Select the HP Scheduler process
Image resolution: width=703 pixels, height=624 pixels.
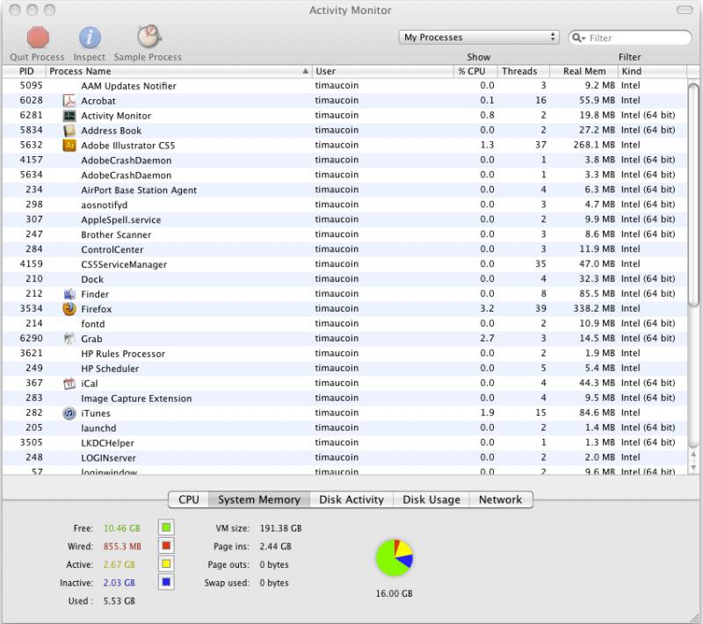click(x=344, y=369)
